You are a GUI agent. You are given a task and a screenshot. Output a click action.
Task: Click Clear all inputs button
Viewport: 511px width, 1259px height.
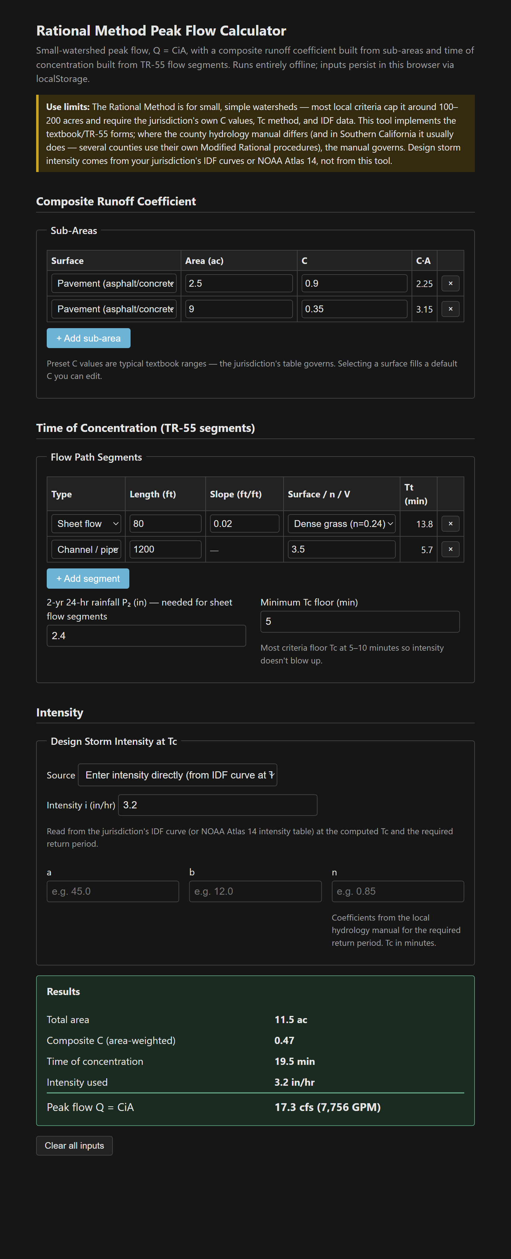click(x=74, y=1146)
